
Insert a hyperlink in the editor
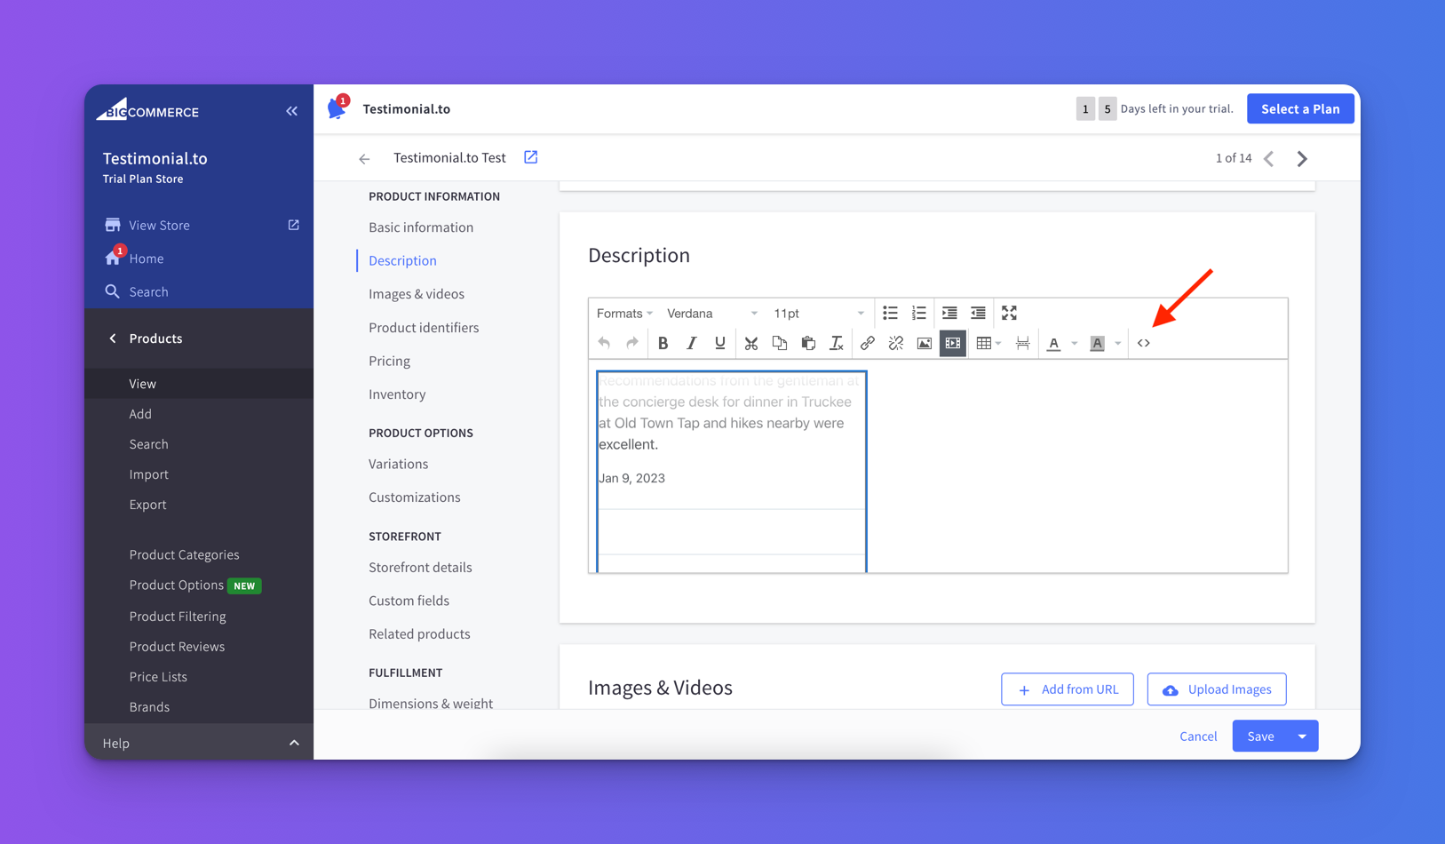[x=868, y=343]
